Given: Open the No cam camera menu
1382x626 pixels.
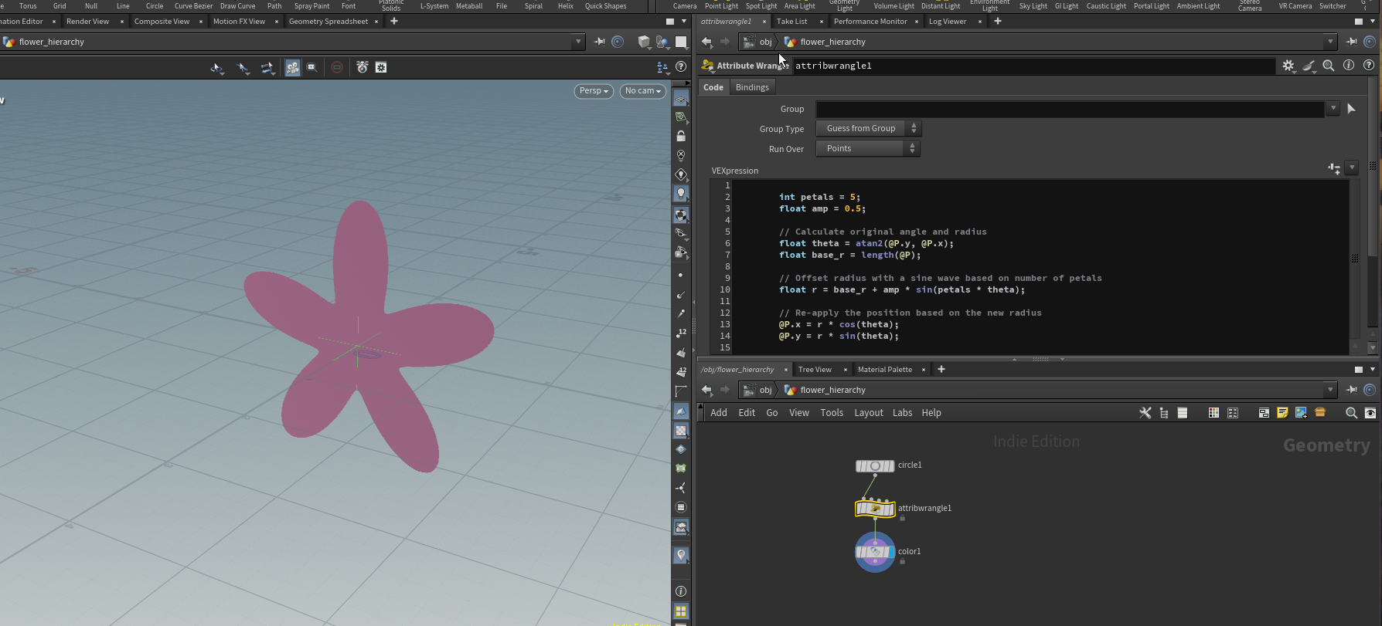Looking at the screenshot, I should [x=642, y=91].
